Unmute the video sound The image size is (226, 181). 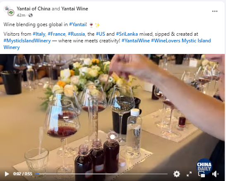tap(216, 174)
